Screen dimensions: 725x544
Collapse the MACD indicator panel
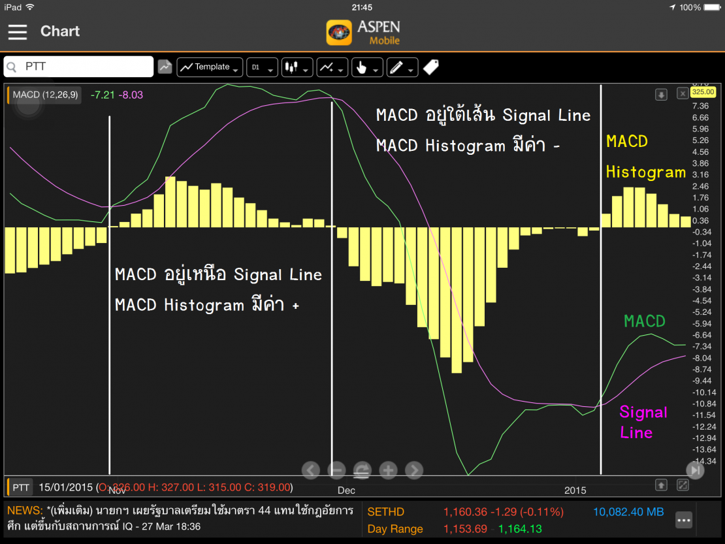(x=660, y=94)
